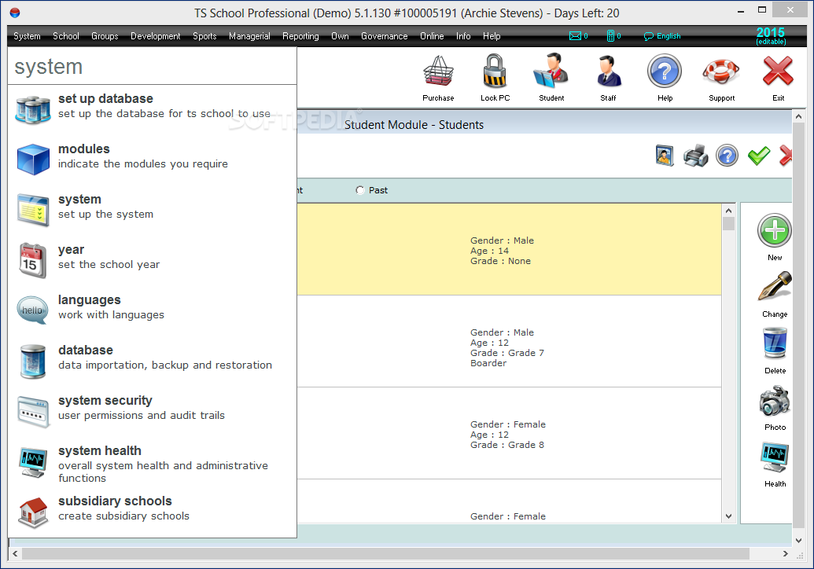Open set up database menu entry

152,108
